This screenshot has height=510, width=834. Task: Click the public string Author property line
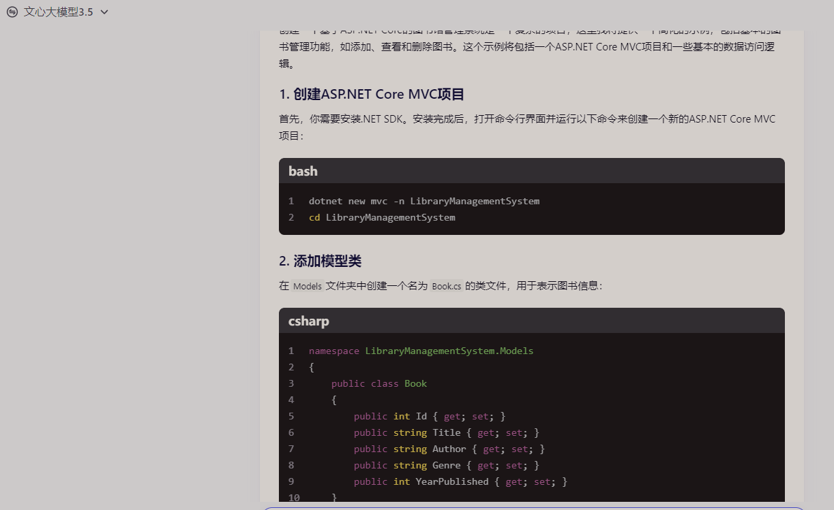coord(449,449)
